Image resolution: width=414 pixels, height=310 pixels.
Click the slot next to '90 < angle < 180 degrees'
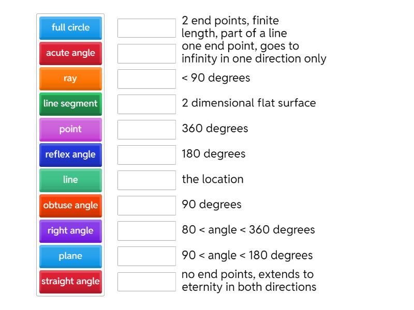pos(146,256)
